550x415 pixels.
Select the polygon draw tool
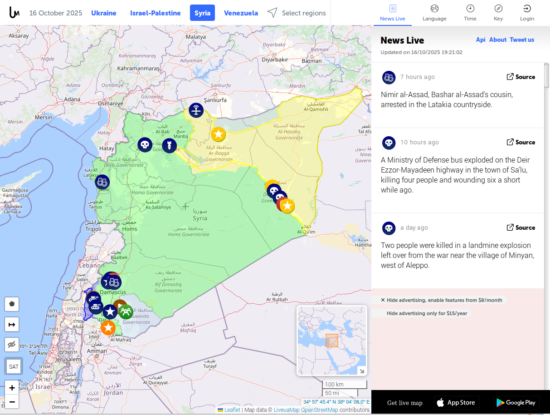point(12,304)
